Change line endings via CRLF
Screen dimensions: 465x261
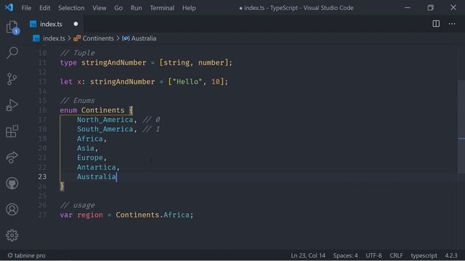396,255
